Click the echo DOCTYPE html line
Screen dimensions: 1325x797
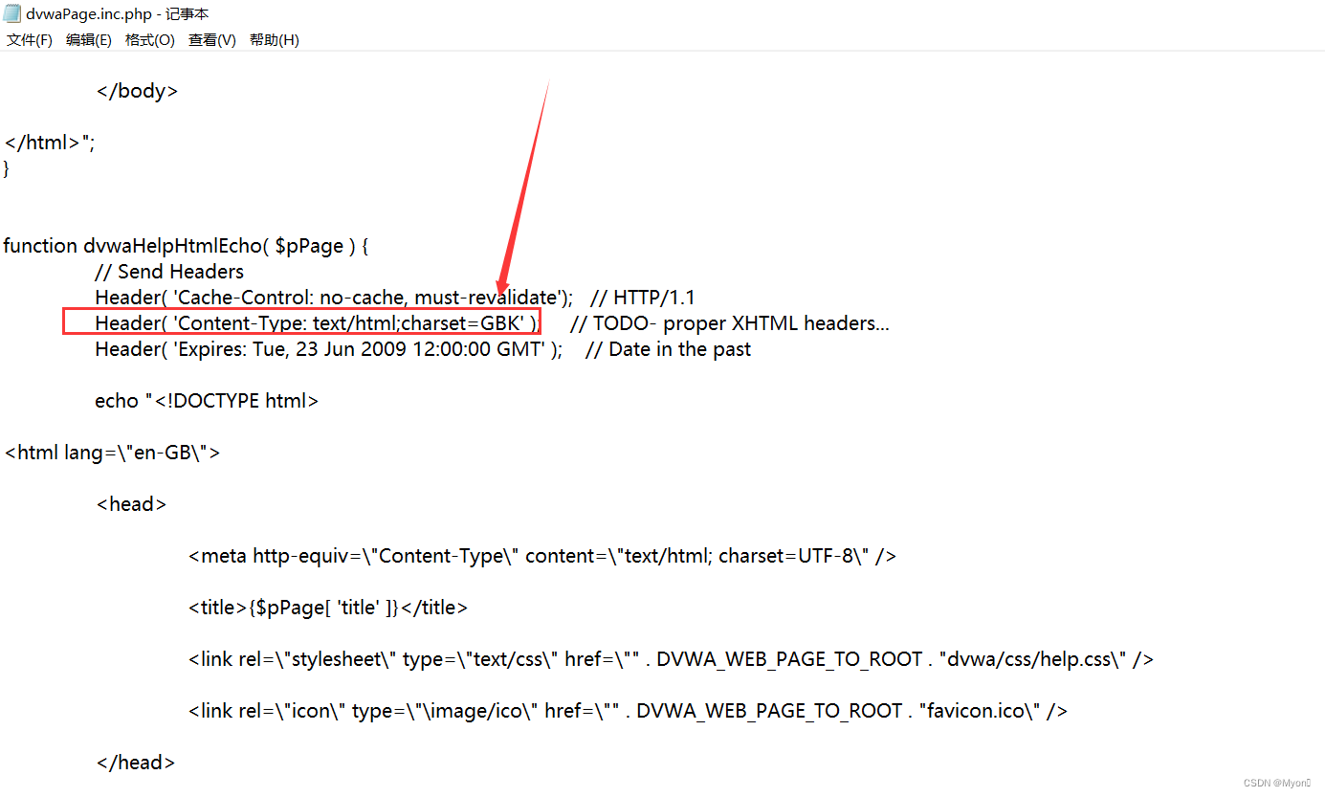[206, 400]
